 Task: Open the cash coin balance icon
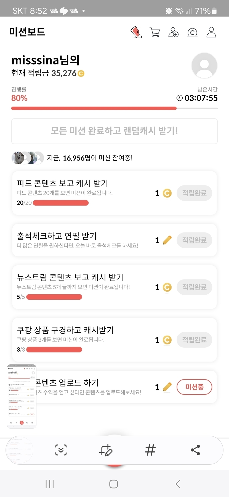click(192, 32)
